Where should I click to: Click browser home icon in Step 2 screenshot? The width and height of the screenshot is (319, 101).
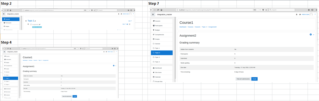pos(10,10)
